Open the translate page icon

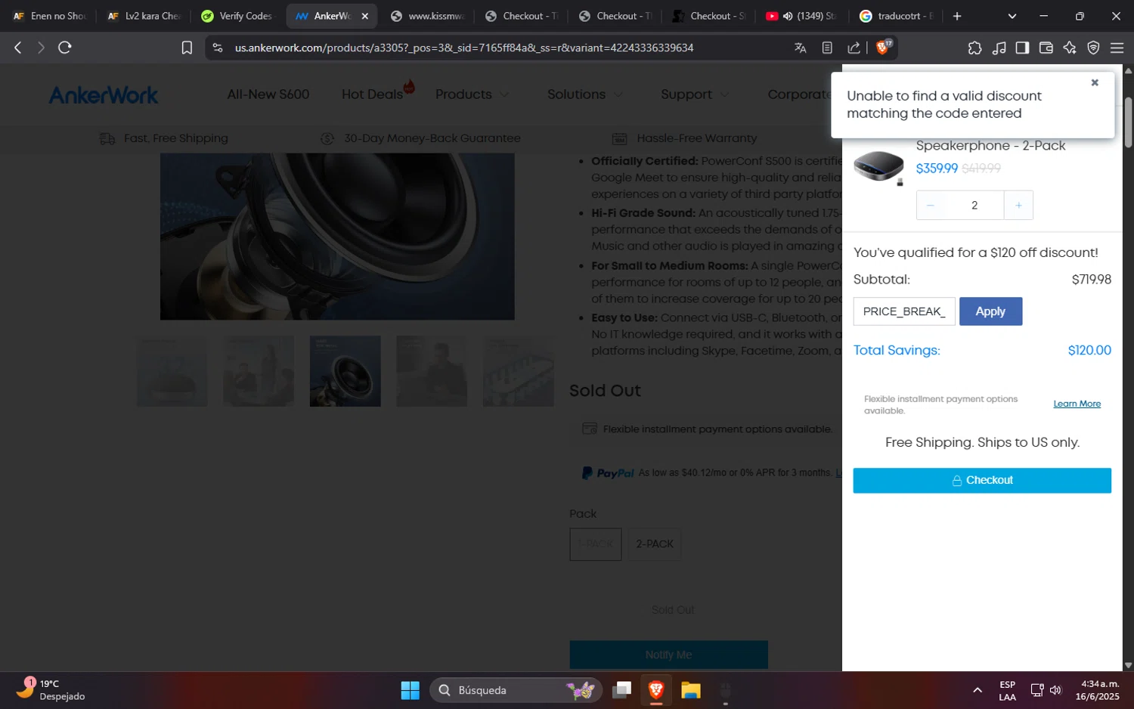coord(800,48)
